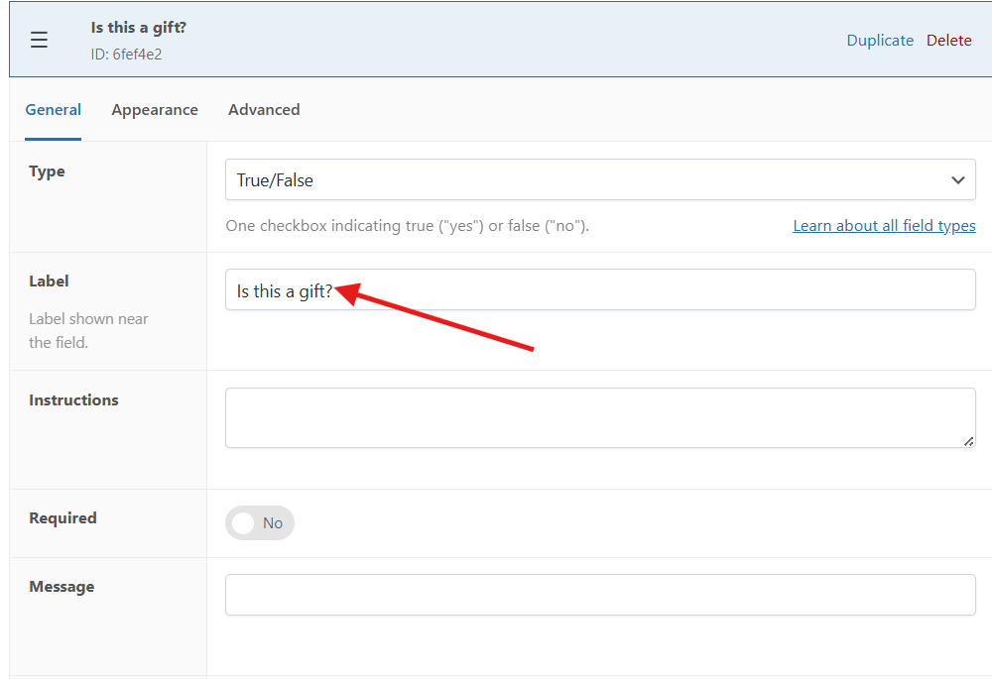
Task: Click the Instructions textarea resize handle
Action: [x=968, y=440]
